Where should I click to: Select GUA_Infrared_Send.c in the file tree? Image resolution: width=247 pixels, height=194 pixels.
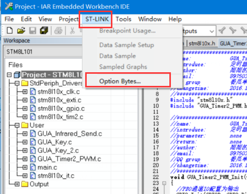pos(70,133)
